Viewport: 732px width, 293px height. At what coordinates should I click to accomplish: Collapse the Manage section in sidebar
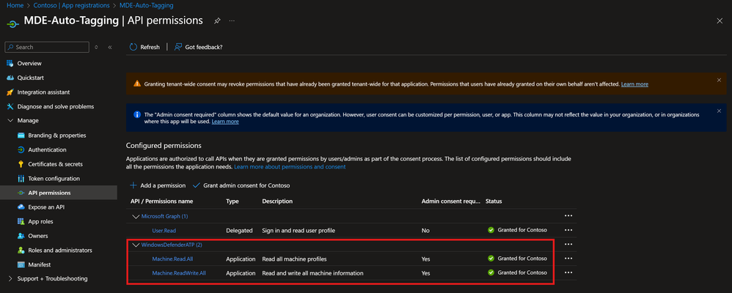[10, 120]
